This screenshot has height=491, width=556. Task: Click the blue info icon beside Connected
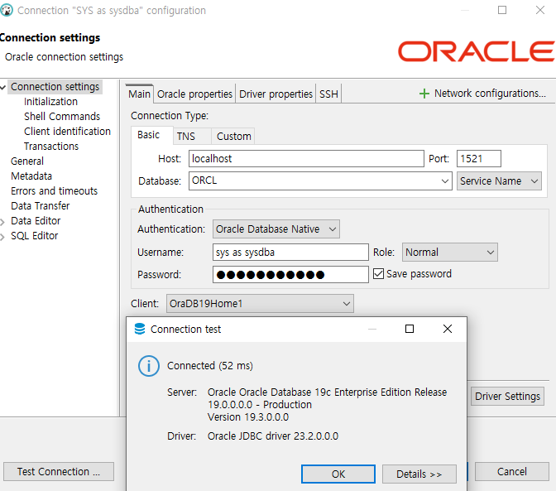[149, 366]
